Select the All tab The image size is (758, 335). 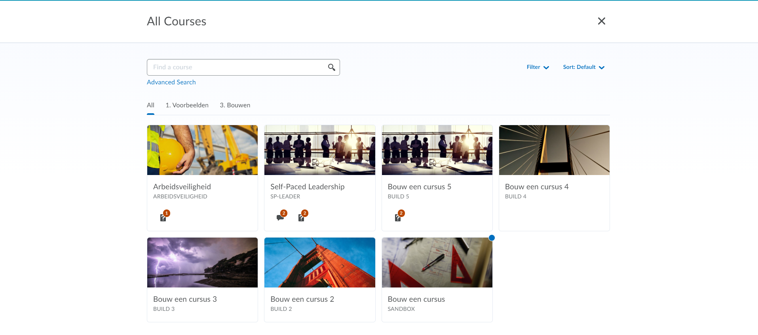150,105
